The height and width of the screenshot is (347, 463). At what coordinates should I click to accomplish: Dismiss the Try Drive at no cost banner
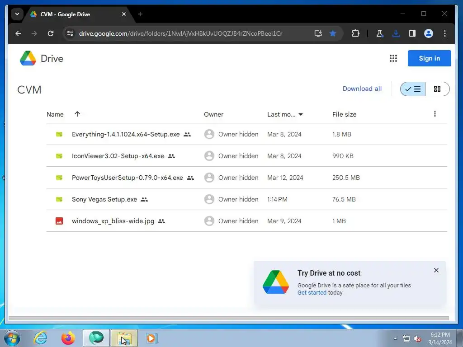436,270
